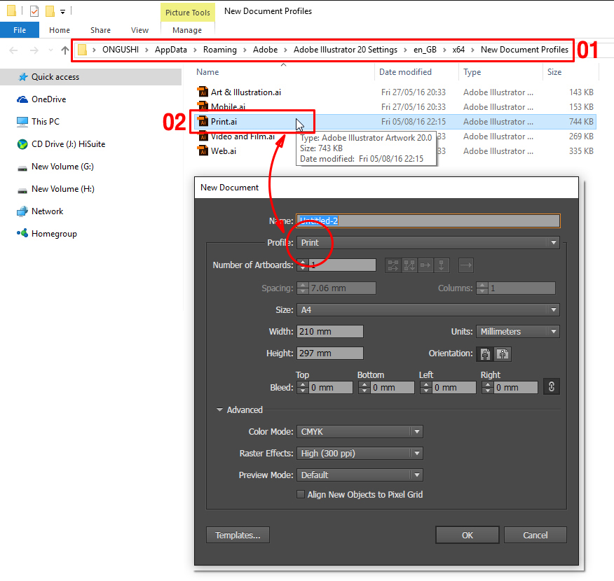The image size is (614, 581).
Task: Click the Width field showing 210 mm
Action: (x=329, y=332)
